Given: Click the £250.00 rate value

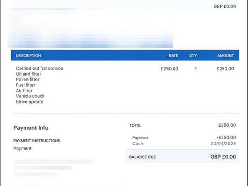Looking at the screenshot, I should point(169,69).
